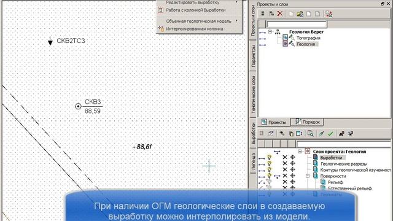Screen dimensions: 393x221
Task: Click the arrow marker of СКВ2ТСЗ
Action: tap(50, 41)
